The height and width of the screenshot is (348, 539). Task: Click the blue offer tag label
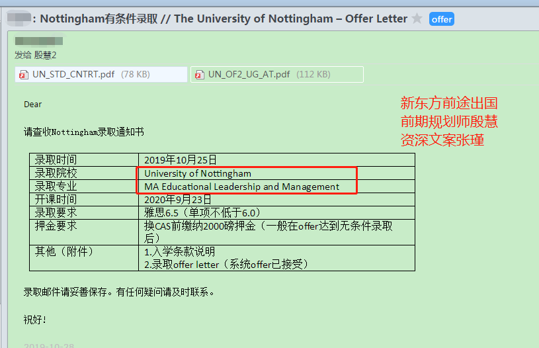coord(441,19)
